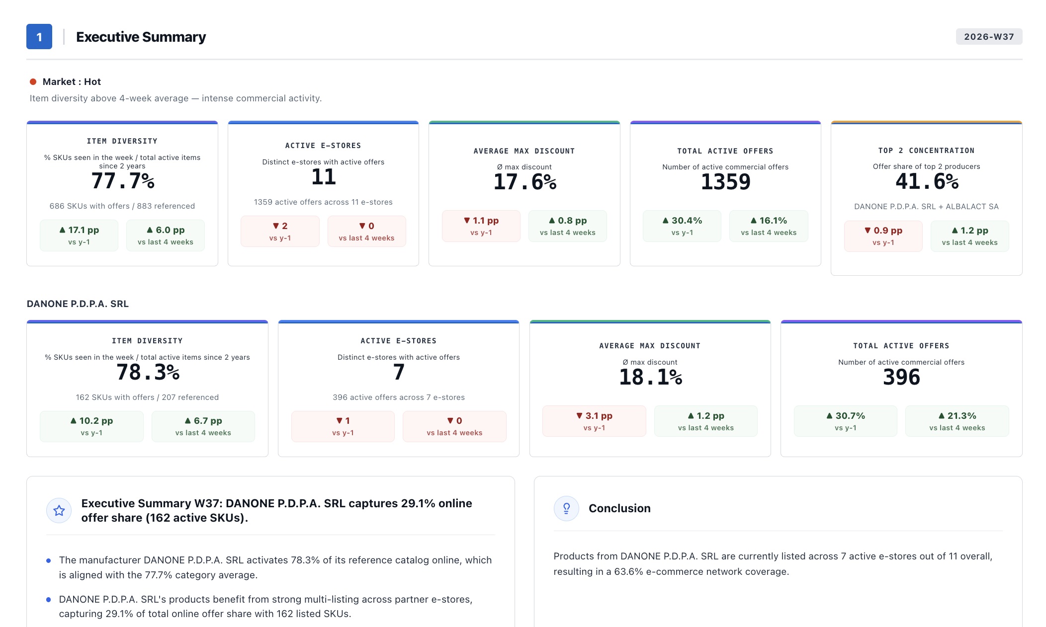Click the 16.1% vs last 4 weeks chip

(769, 226)
